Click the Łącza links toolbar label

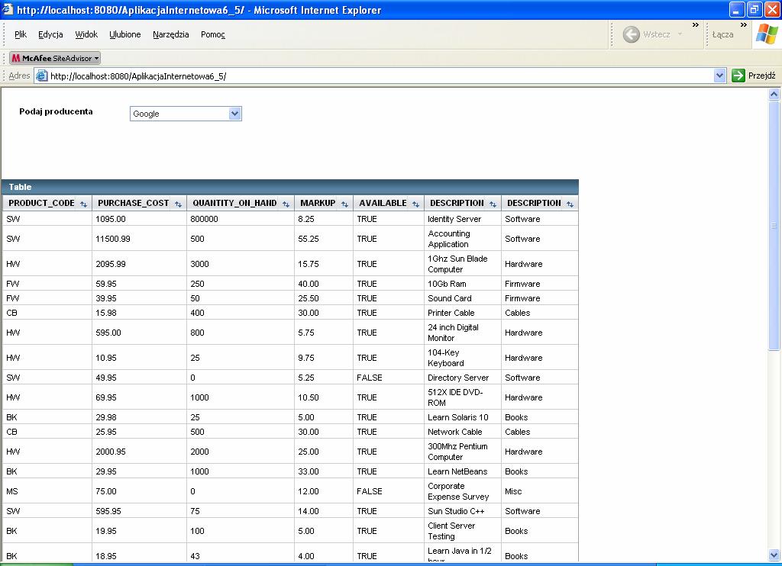tap(722, 34)
